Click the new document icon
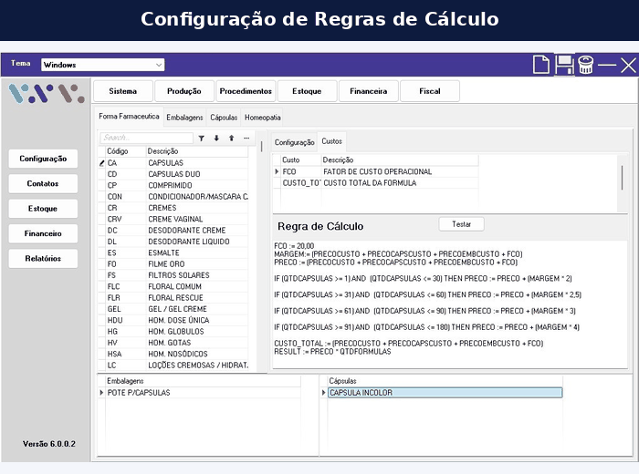The height and width of the screenshot is (474, 639). pos(541,65)
